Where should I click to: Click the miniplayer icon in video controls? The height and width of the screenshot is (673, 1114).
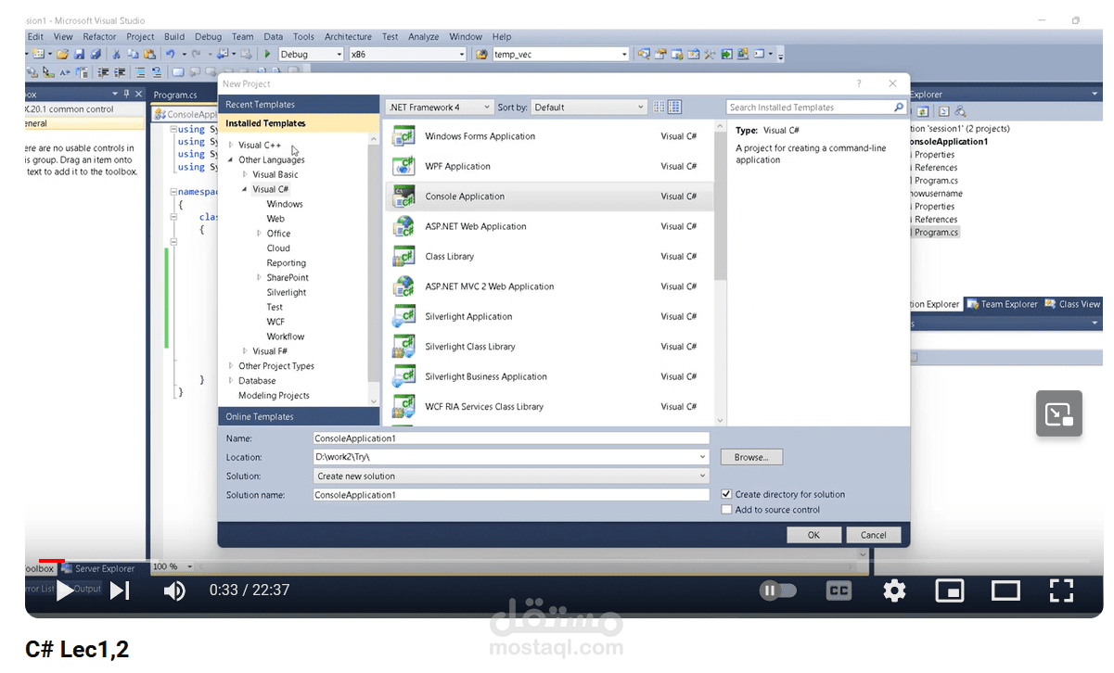[x=949, y=590]
